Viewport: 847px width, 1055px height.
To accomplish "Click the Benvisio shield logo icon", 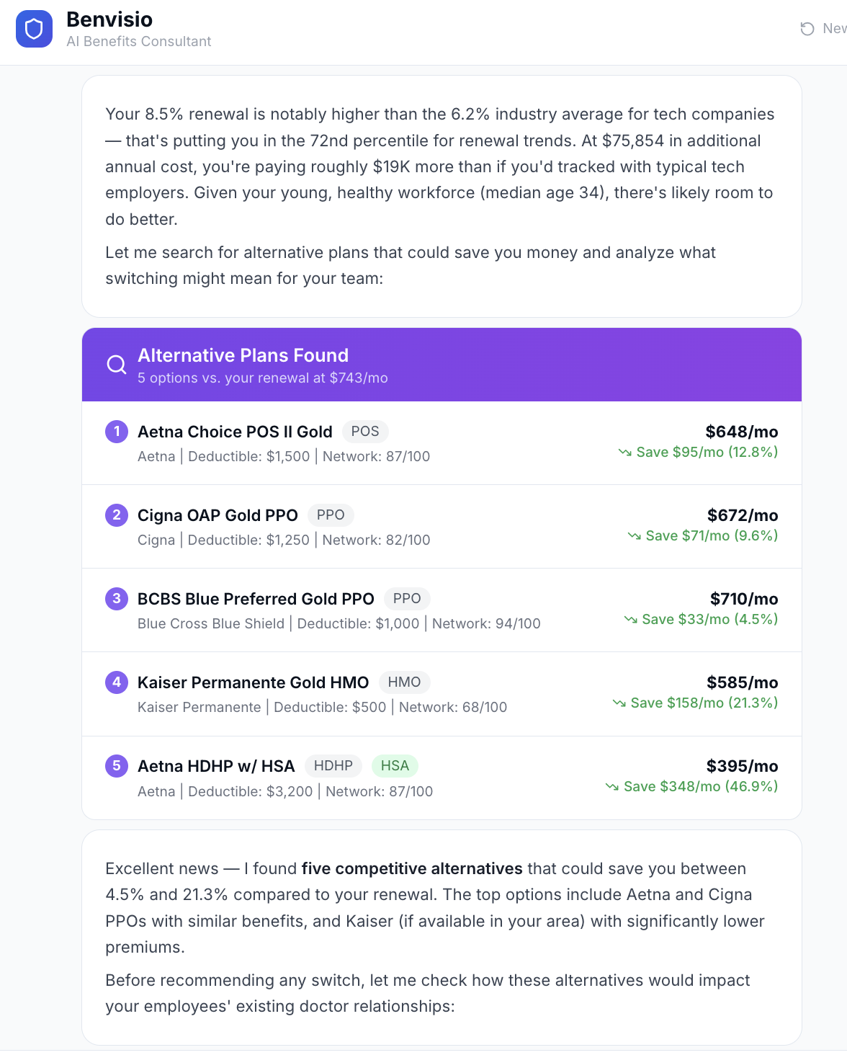I will pos(34,28).
